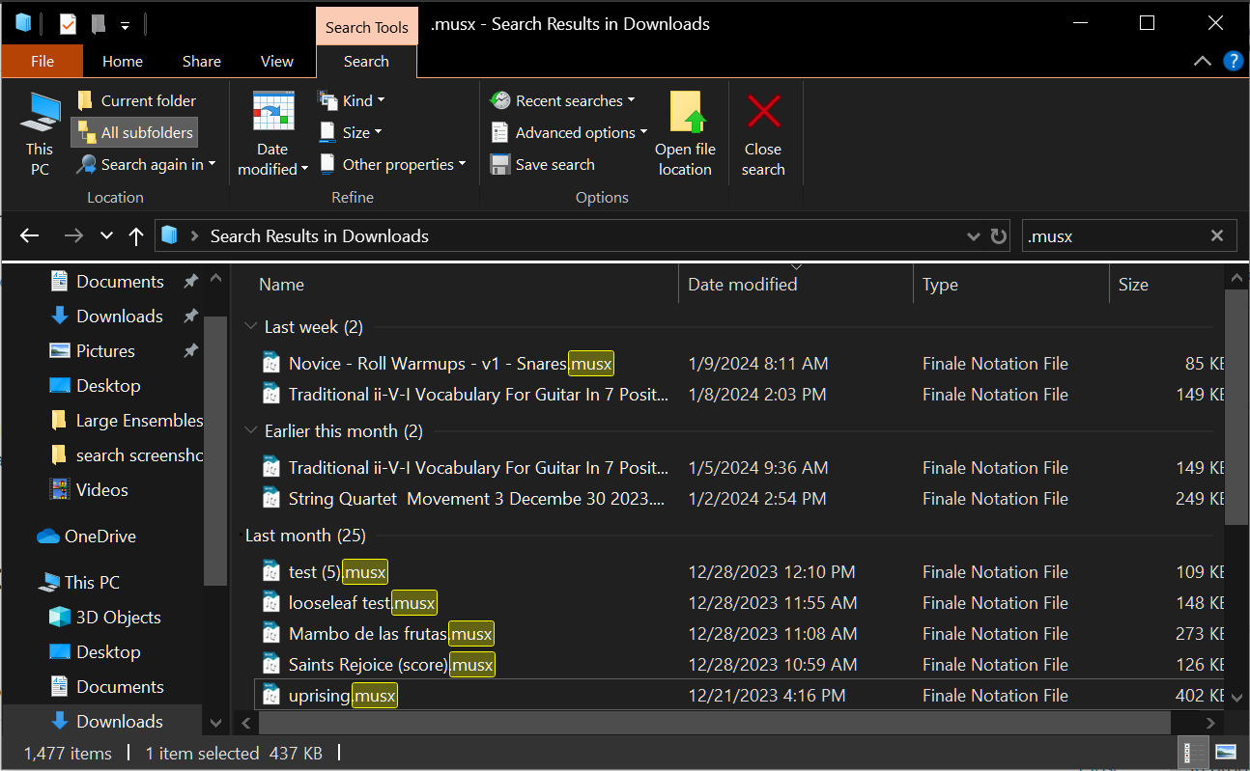Select the test (5).musx file icon
The width and height of the screenshot is (1250, 771).
click(x=271, y=572)
